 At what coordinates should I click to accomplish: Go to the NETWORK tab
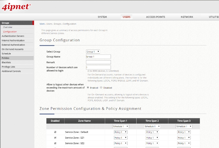[x=187, y=17]
